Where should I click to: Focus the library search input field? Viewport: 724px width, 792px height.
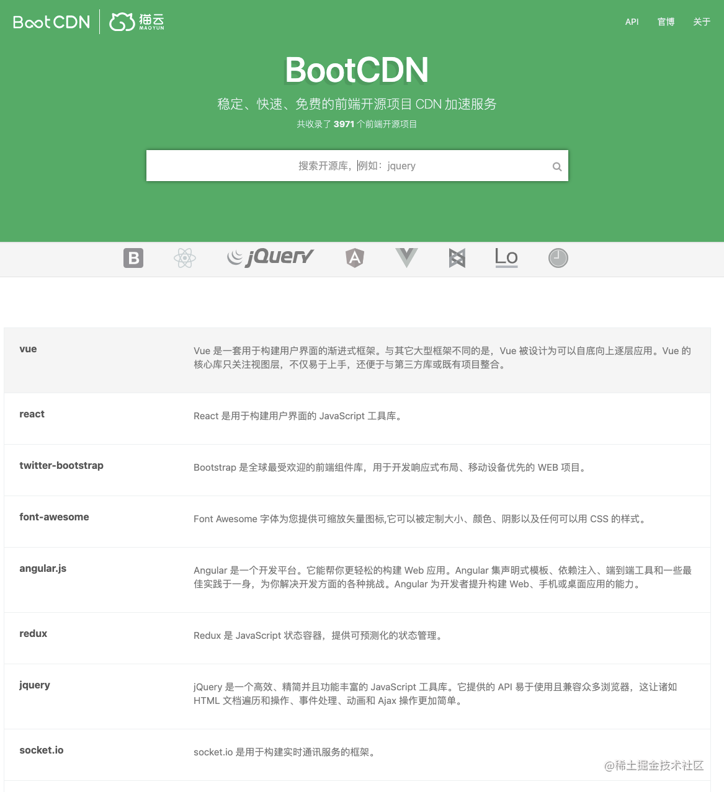coord(357,166)
